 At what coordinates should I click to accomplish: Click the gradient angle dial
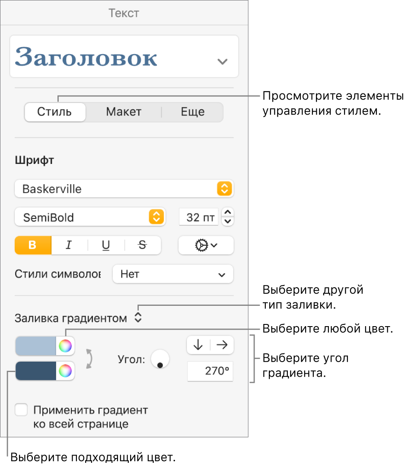click(x=160, y=359)
